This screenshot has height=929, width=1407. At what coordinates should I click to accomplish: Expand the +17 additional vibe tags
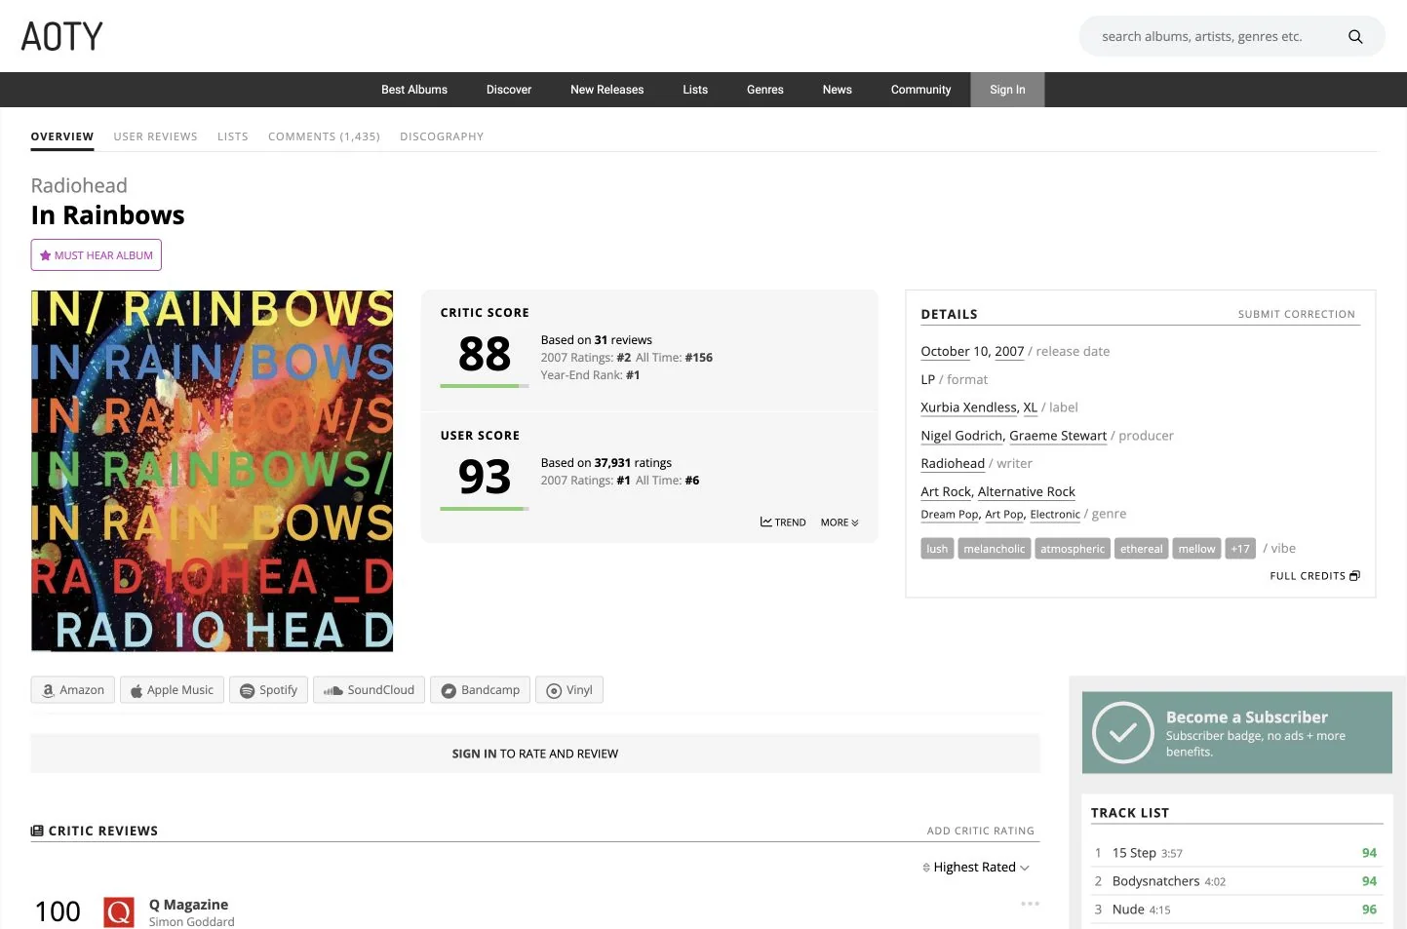[x=1240, y=549]
